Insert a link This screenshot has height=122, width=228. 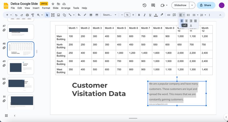(x=169, y=15)
